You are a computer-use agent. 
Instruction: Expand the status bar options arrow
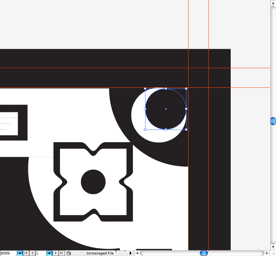pyautogui.click(x=131, y=253)
